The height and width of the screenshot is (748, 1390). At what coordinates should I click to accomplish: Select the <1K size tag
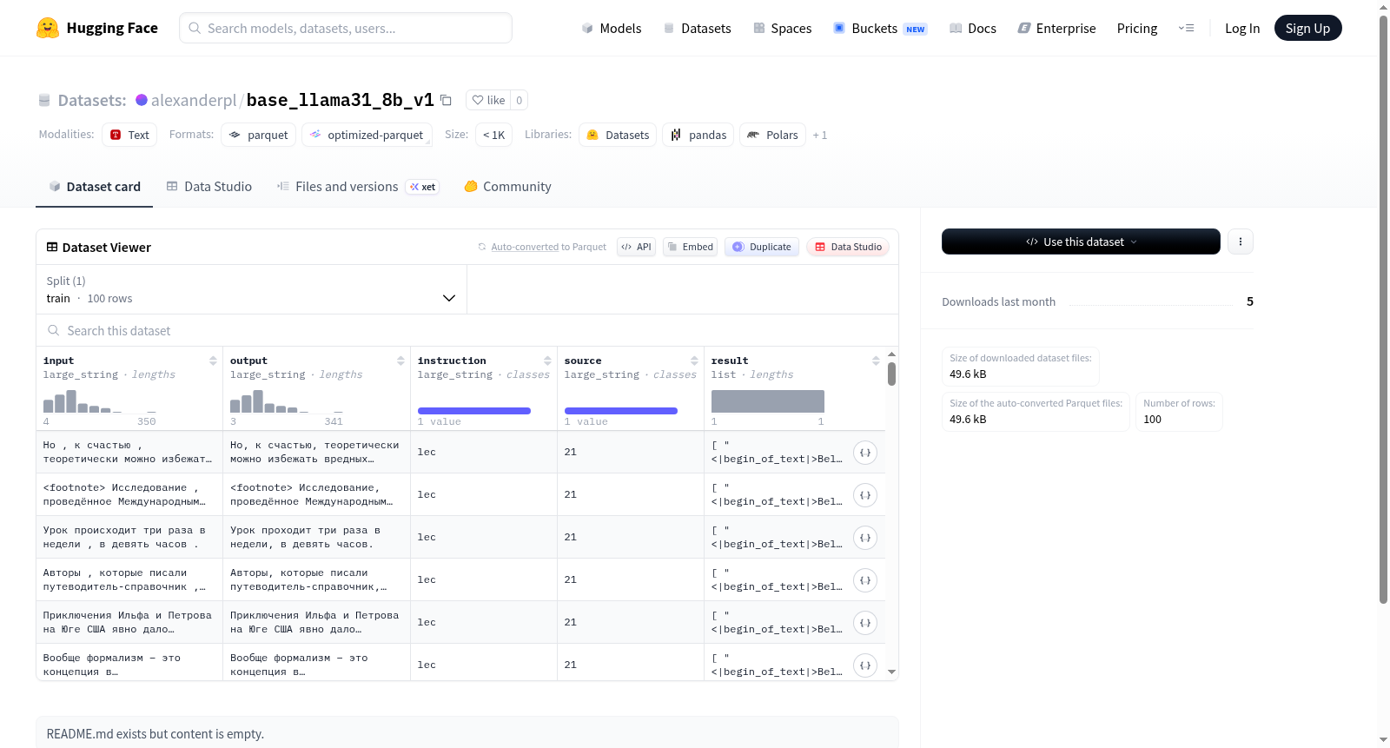[x=493, y=135]
